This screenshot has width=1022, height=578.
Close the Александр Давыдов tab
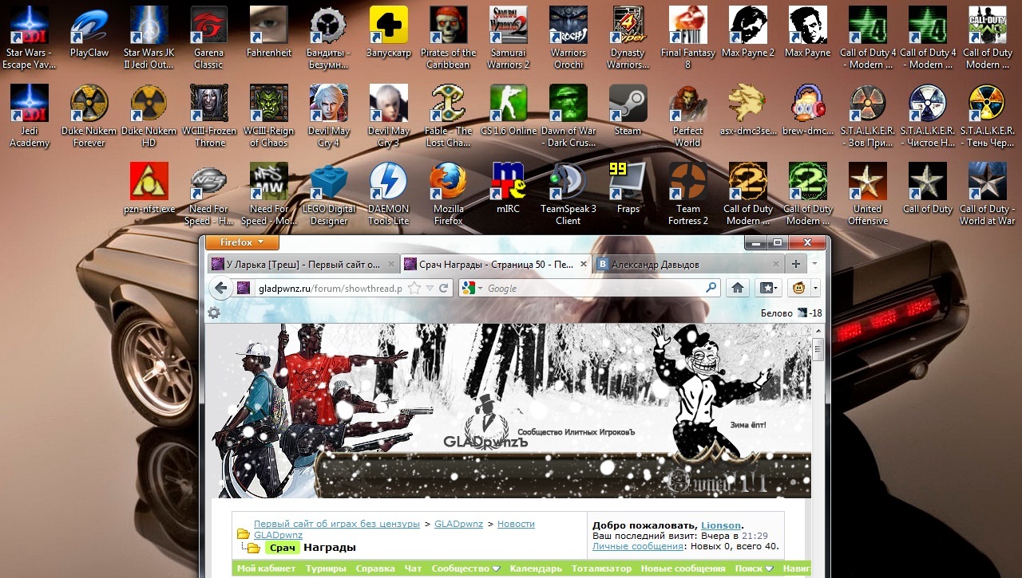(776, 264)
